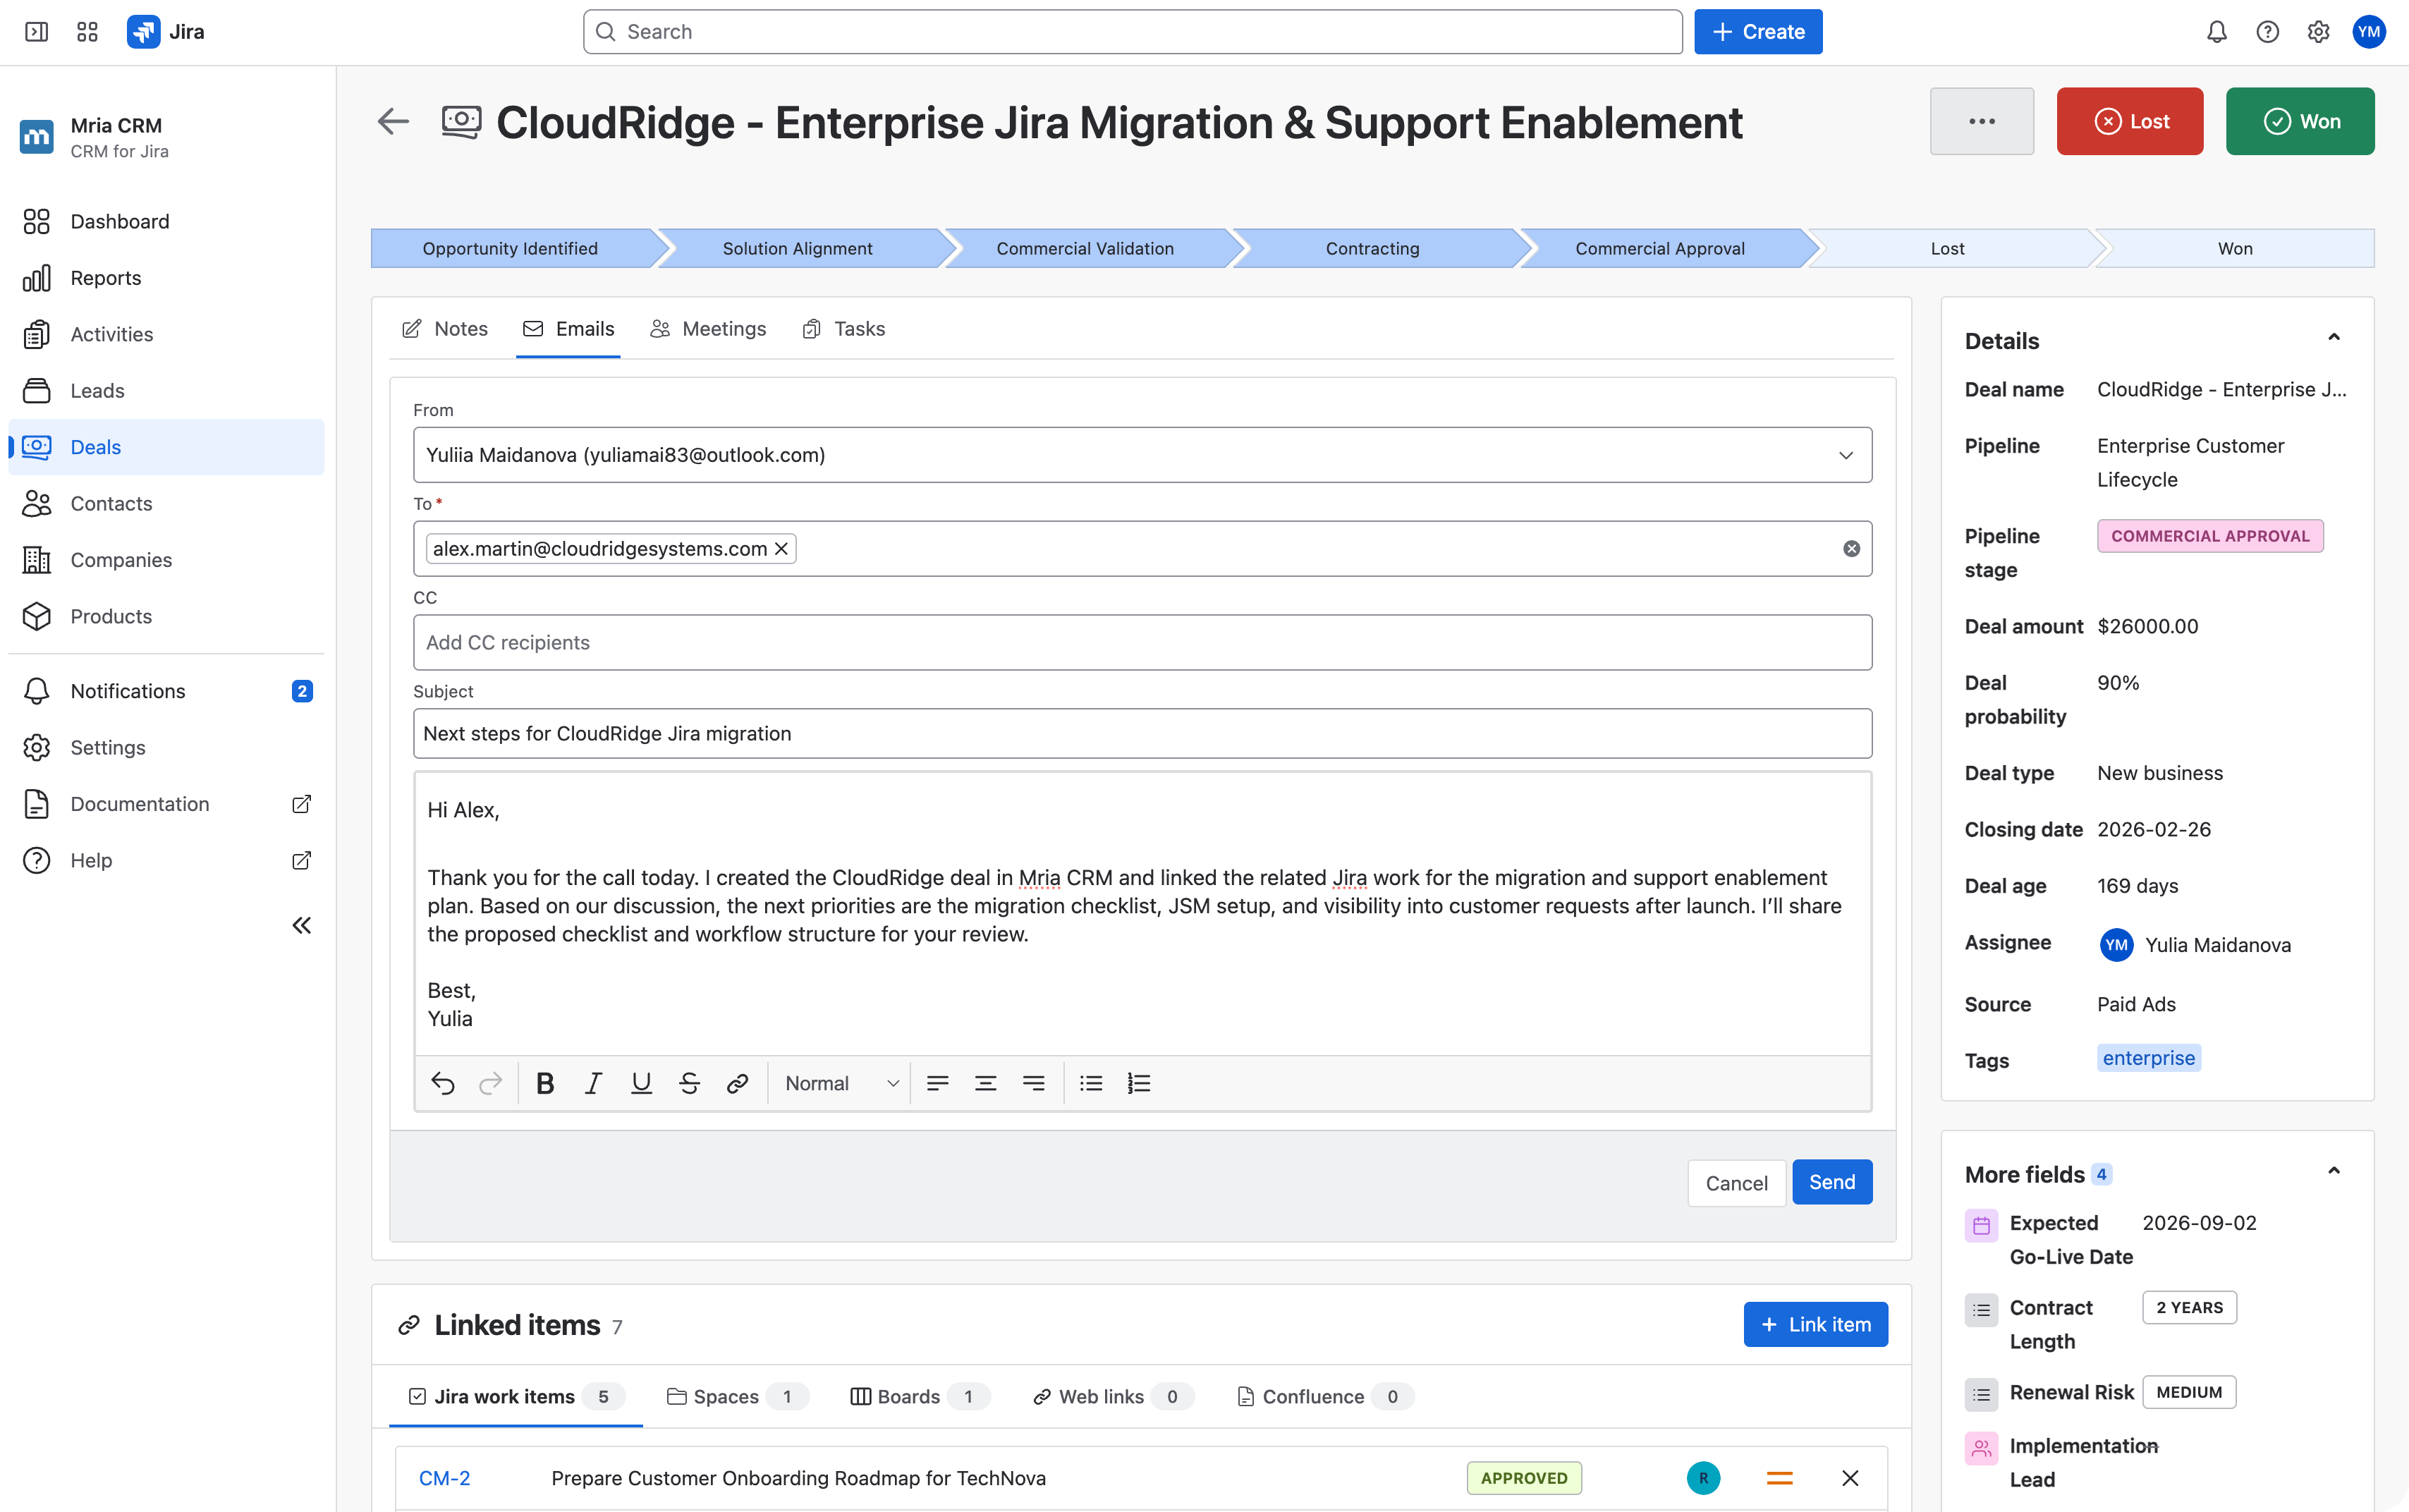Viewport: 2409px width, 1512px height.
Task: Toggle the Jira sidebar panel icon
Action: (36, 32)
